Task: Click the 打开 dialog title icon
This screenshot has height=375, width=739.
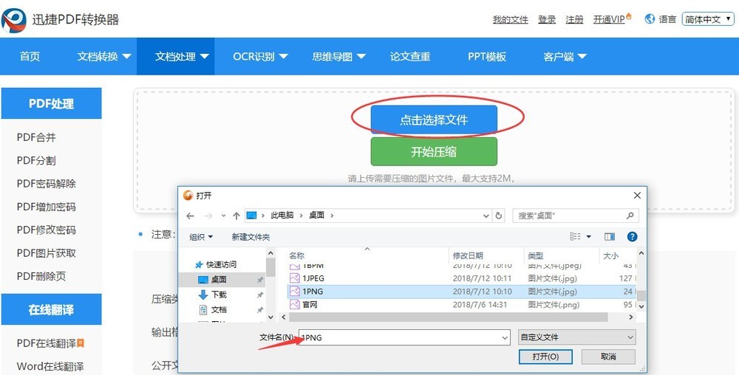Action: [188, 196]
